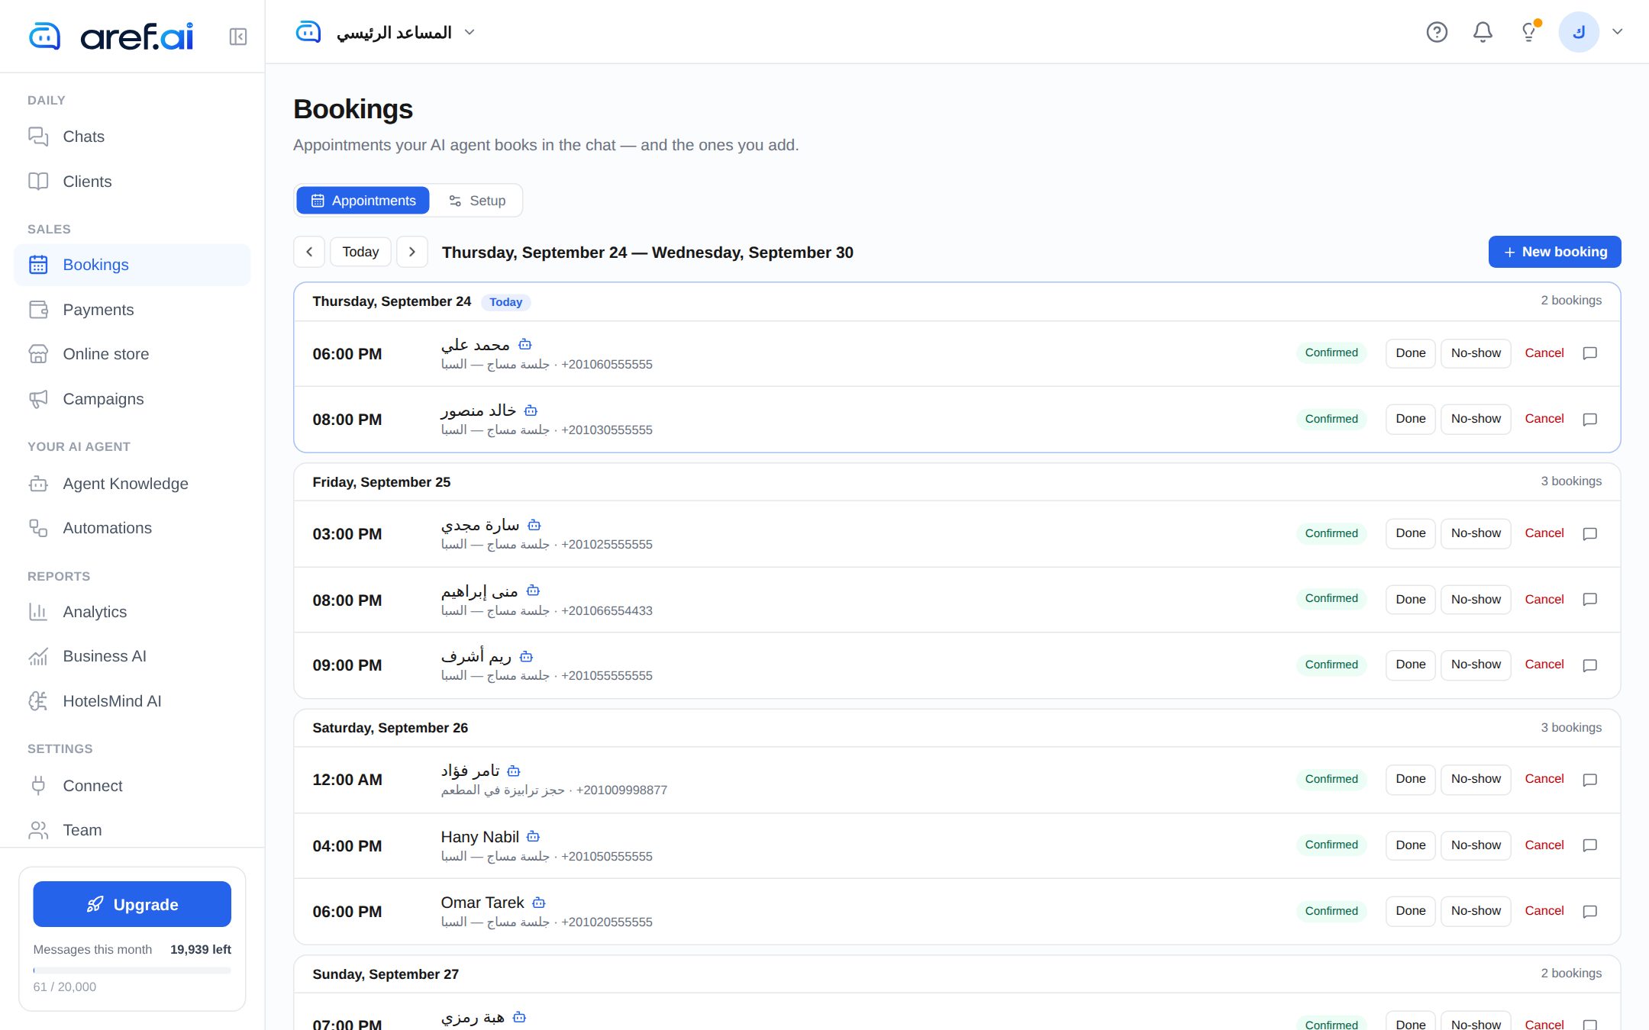1649x1030 pixels.
Task: Jump to Today button
Action: (x=360, y=252)
